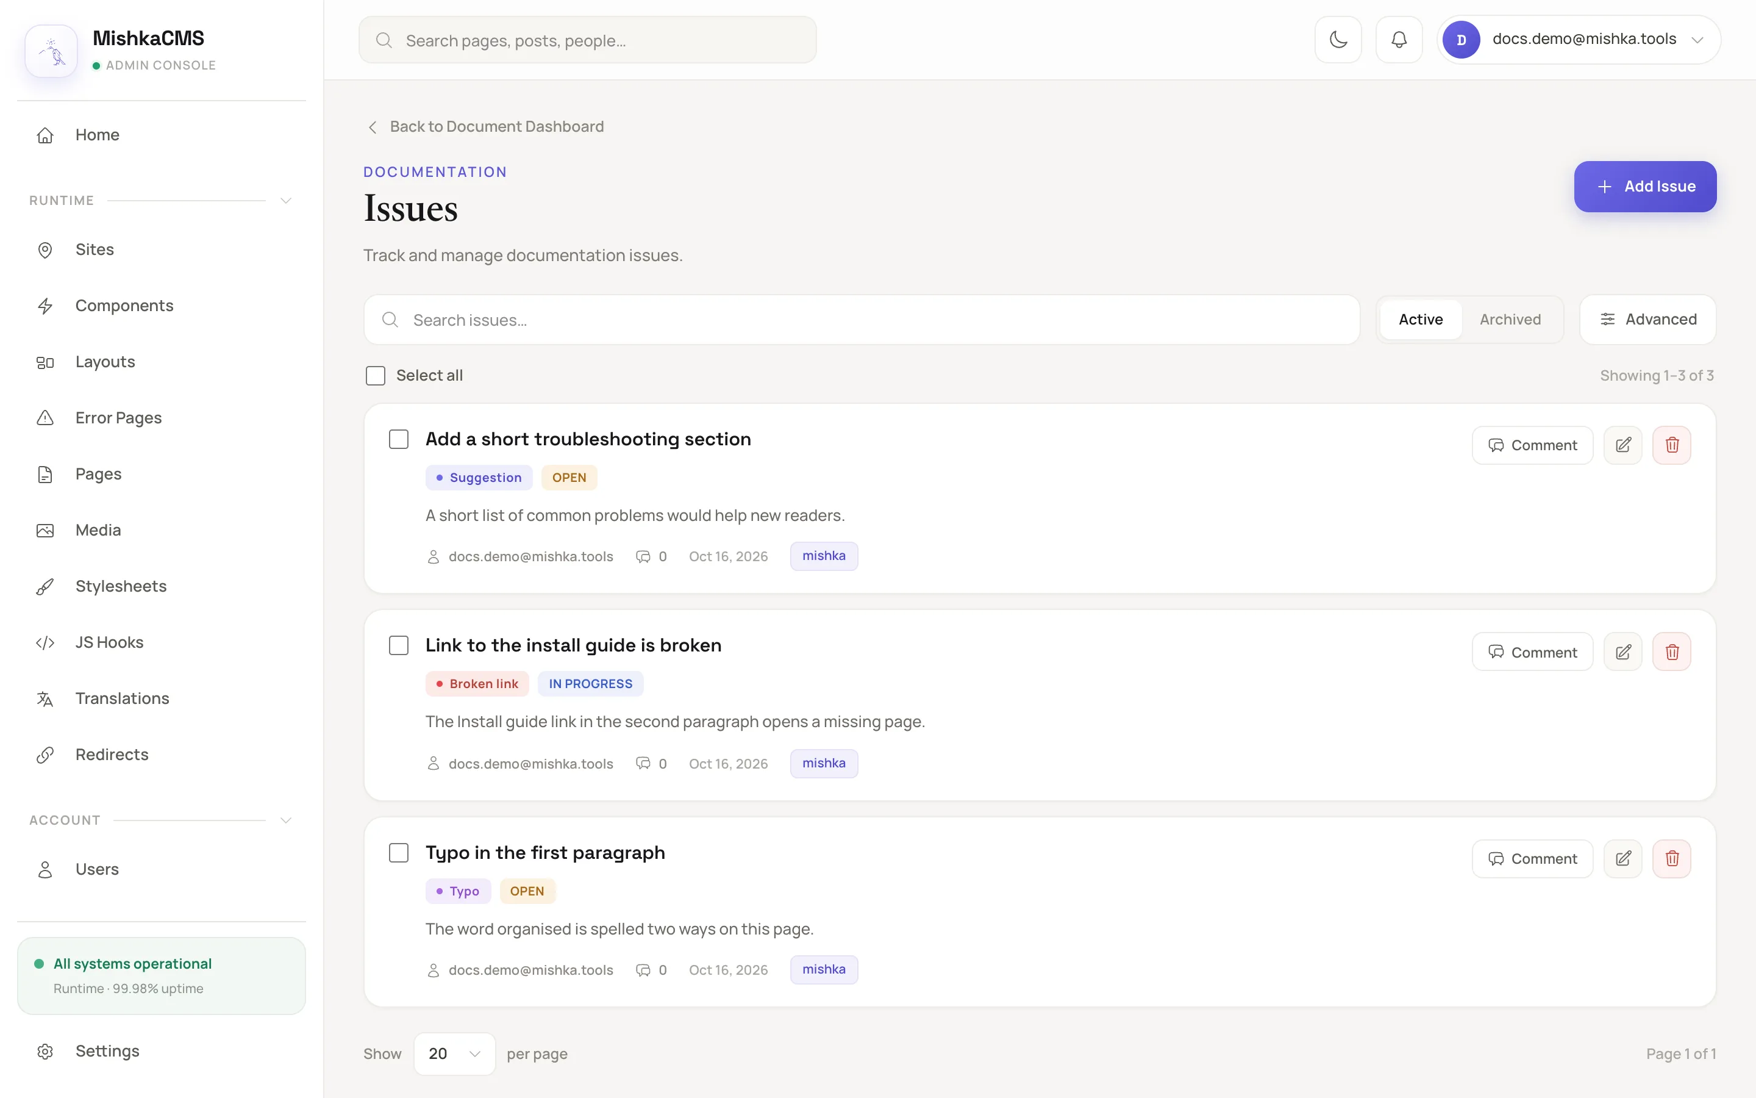Toggle dark mode with the moon icon

[x=1338, y=39]
